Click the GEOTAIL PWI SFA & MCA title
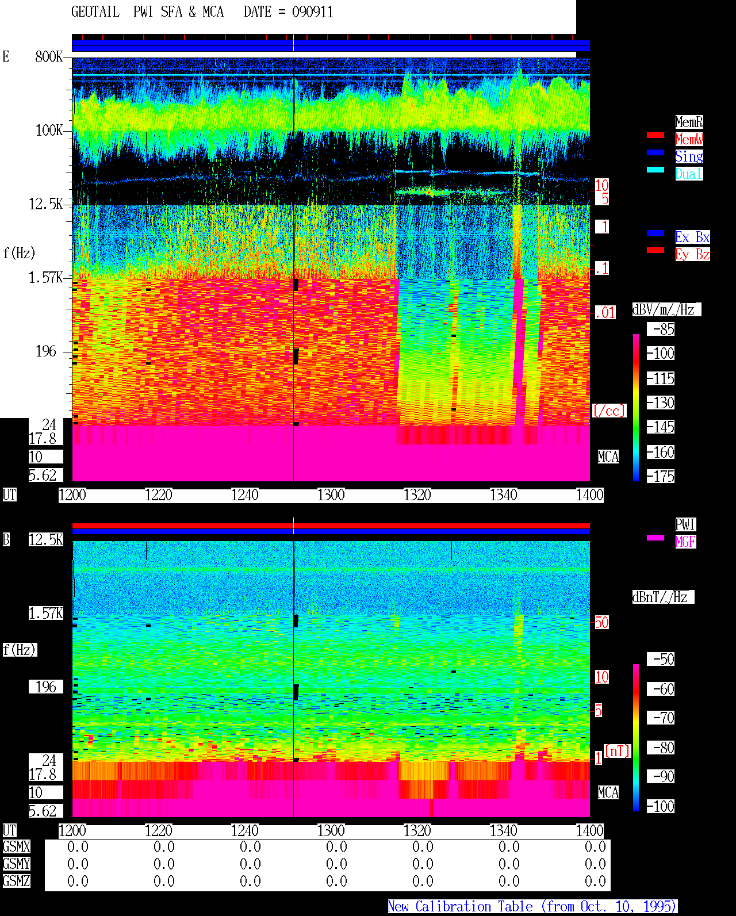The height and width of the screenshot is (916, 736). tap(147, 12)
